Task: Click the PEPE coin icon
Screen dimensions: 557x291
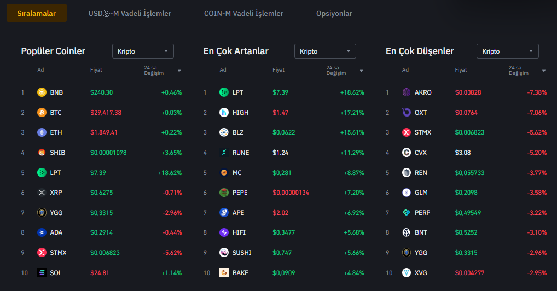Action: point(224,193)
